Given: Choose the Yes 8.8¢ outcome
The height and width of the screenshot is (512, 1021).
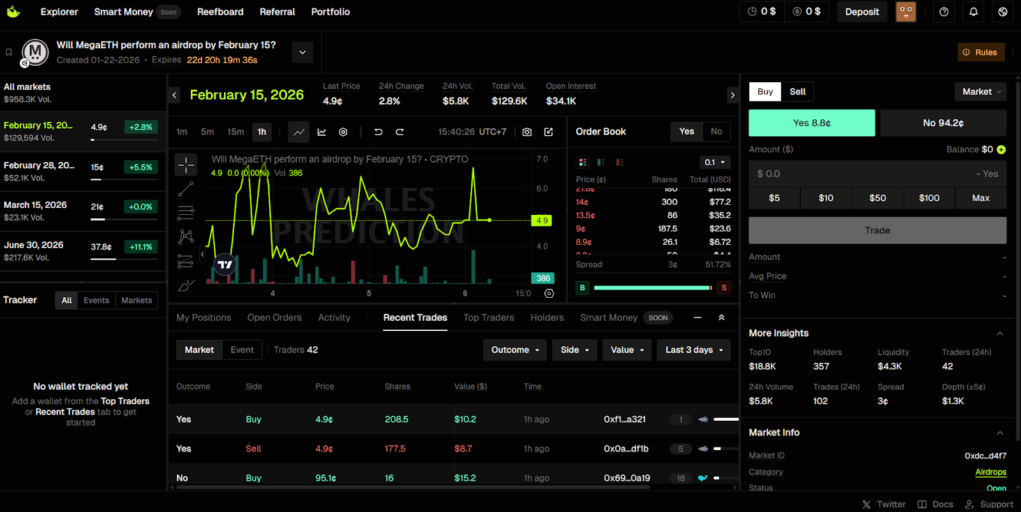Looking at the screenshot, I should point(812,123).
